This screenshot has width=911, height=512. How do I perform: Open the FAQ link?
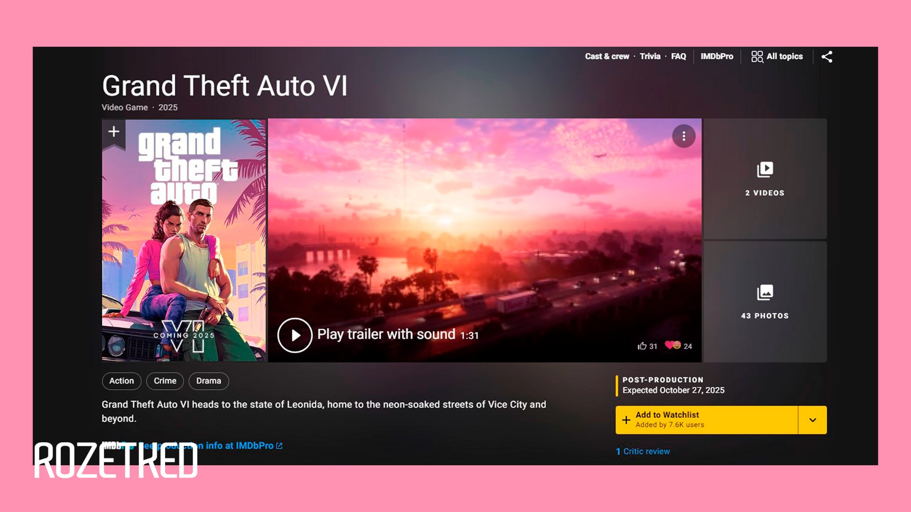pos(679,56)
